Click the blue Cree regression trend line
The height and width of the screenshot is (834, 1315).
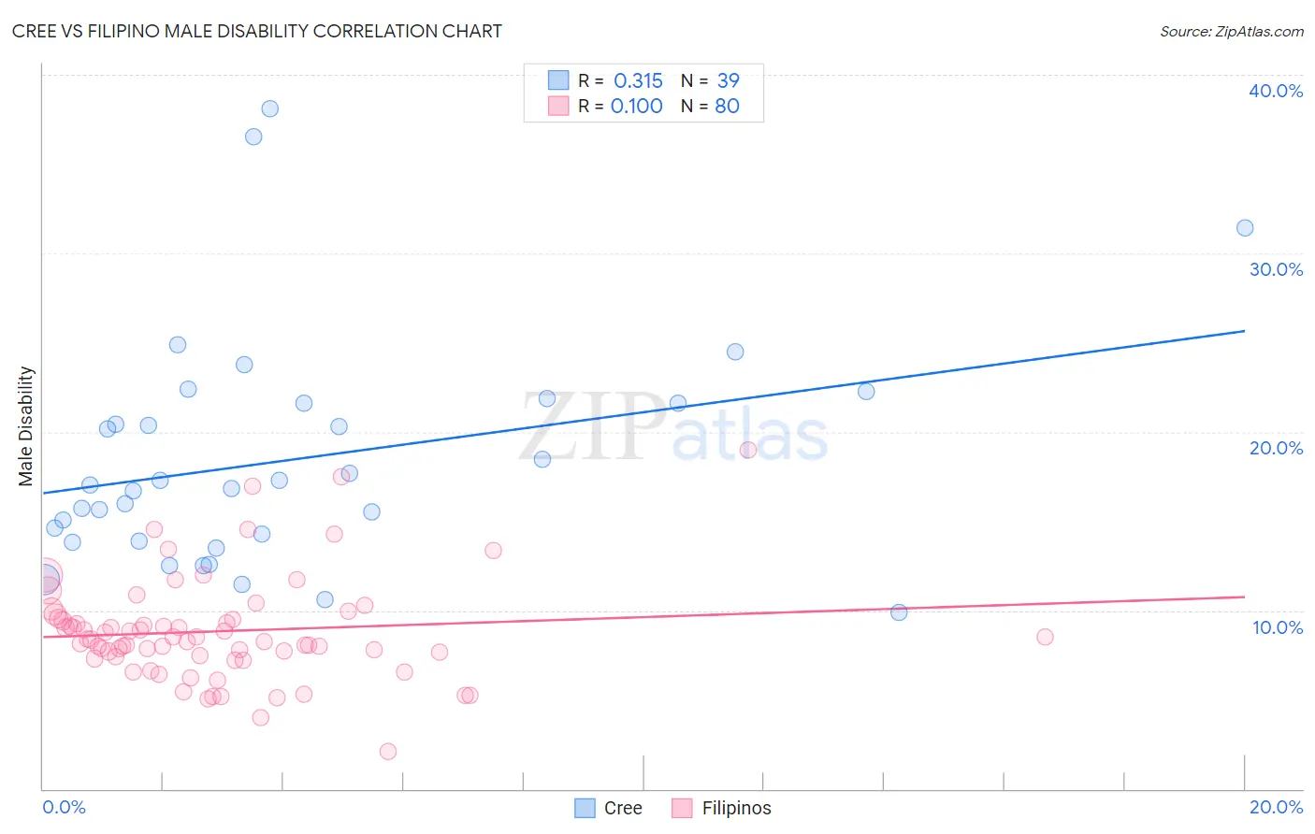coord(643,411)
